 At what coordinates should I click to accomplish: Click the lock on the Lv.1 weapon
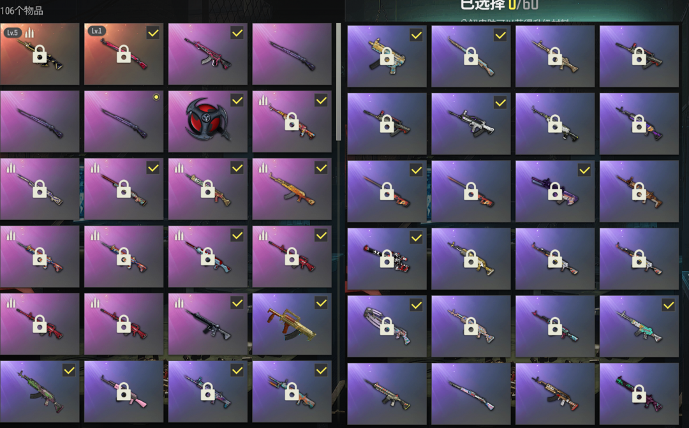click(x=124, y=54)
